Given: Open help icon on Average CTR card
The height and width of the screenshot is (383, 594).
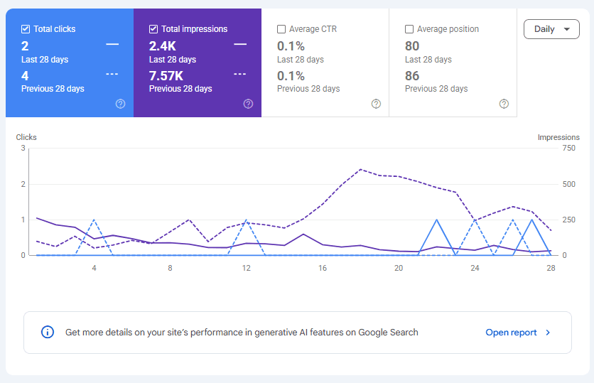Looking at the screenshot, I should [x=376, y=104].
